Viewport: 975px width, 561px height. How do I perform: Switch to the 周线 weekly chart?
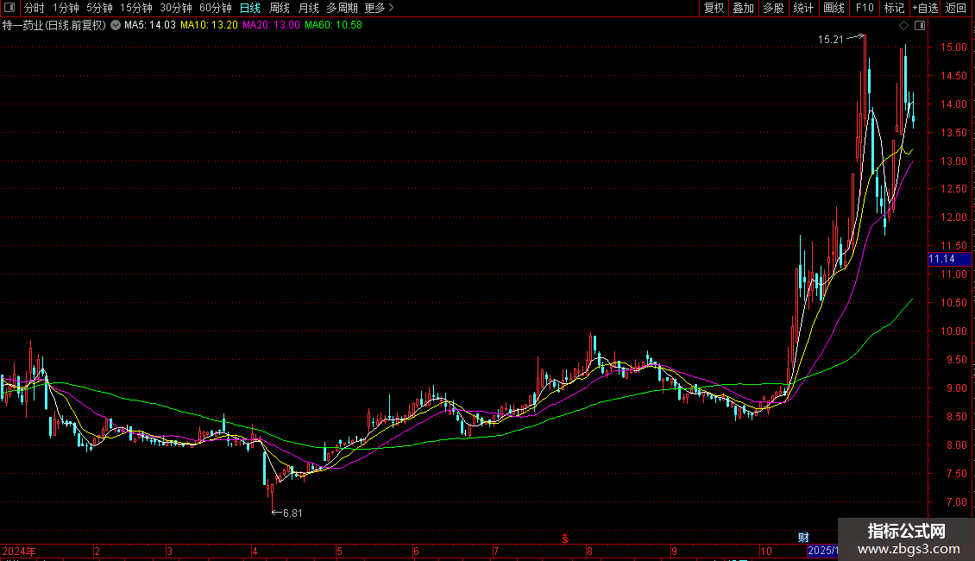280,8
